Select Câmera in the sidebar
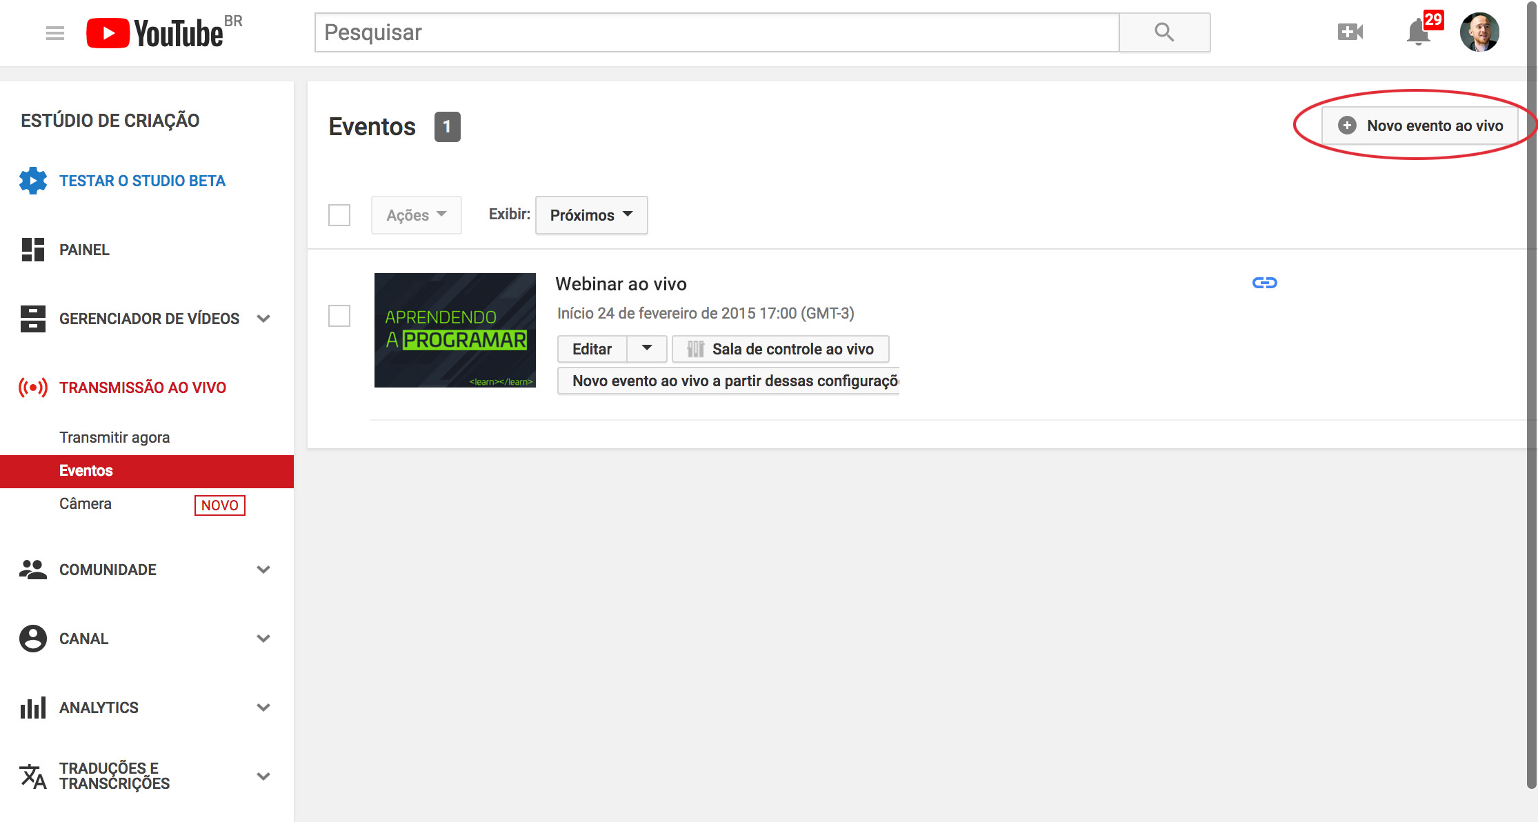The width and height of the screenshot is (1538, 822). 86,503
